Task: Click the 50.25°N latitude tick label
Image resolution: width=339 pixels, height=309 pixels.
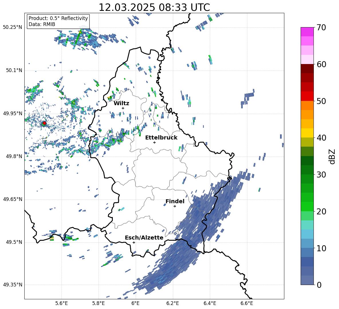Action: point(13,27)
